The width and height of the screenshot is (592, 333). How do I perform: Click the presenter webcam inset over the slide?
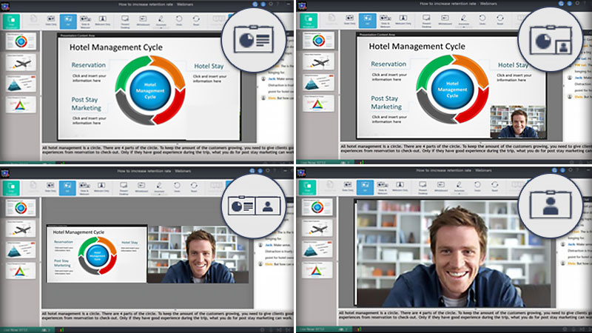pos(517,121)
